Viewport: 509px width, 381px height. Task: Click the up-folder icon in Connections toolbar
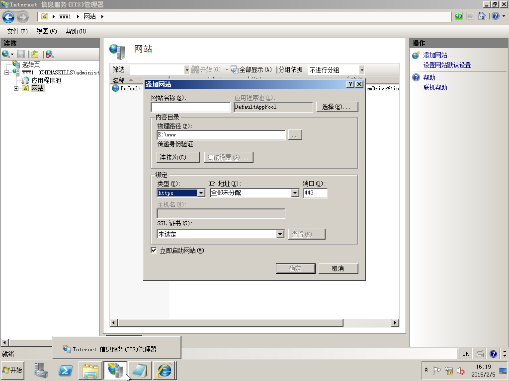35,54
